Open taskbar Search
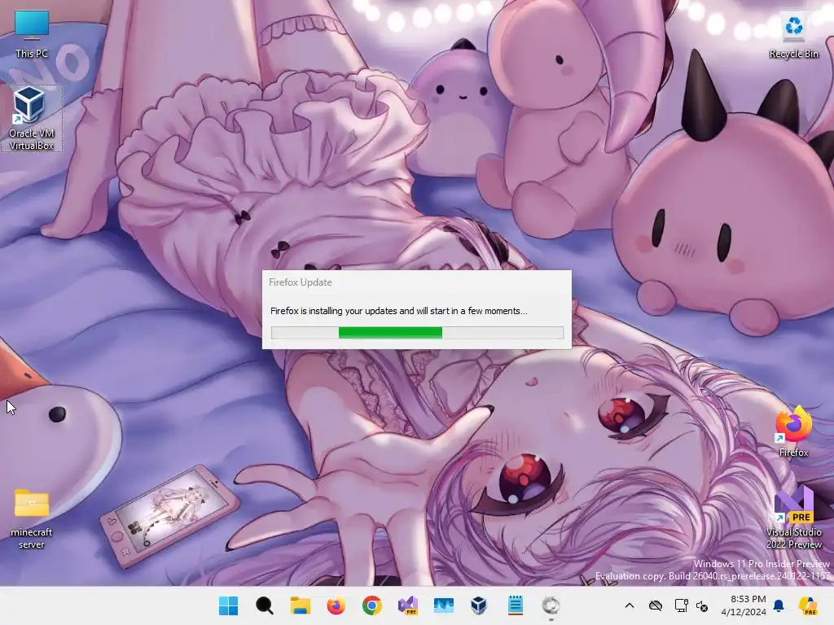This screenshot has width=834, height=625. (x=265, y=605)
